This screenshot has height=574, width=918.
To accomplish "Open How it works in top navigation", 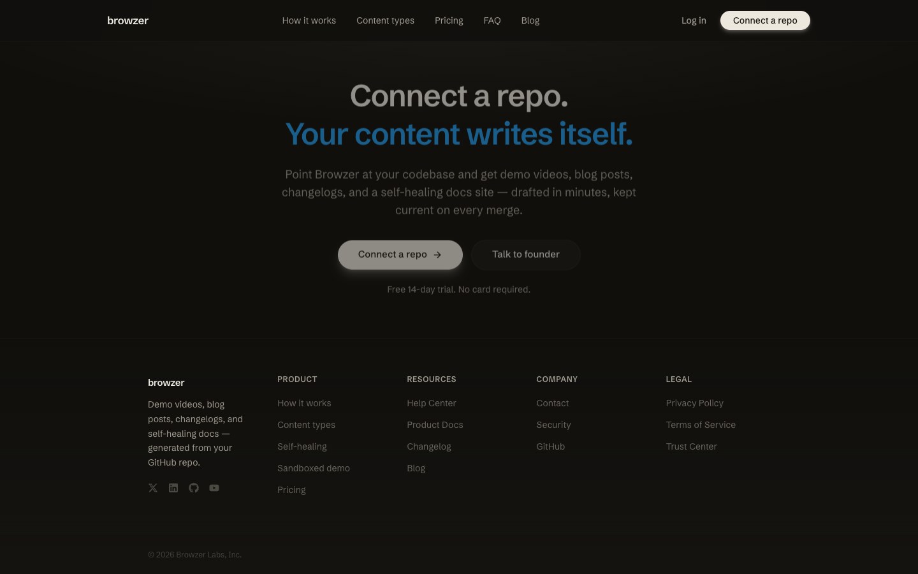I will point(309,20).
